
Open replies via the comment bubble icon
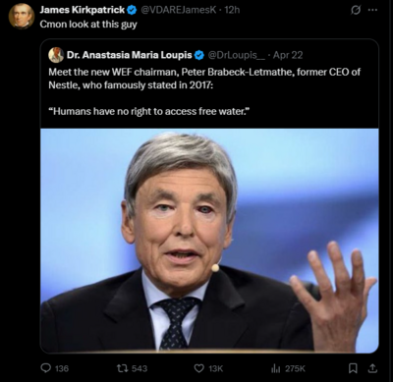[x=45, y=368]
